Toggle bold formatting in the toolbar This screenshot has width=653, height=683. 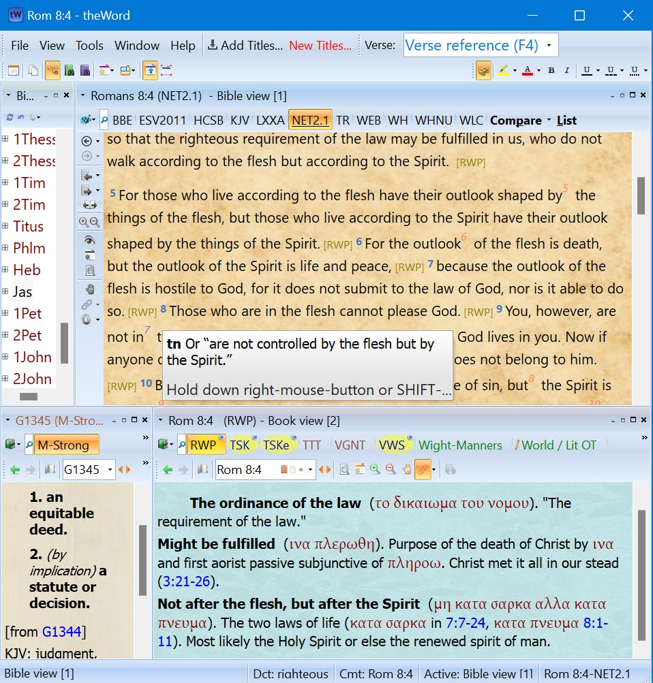551,70
